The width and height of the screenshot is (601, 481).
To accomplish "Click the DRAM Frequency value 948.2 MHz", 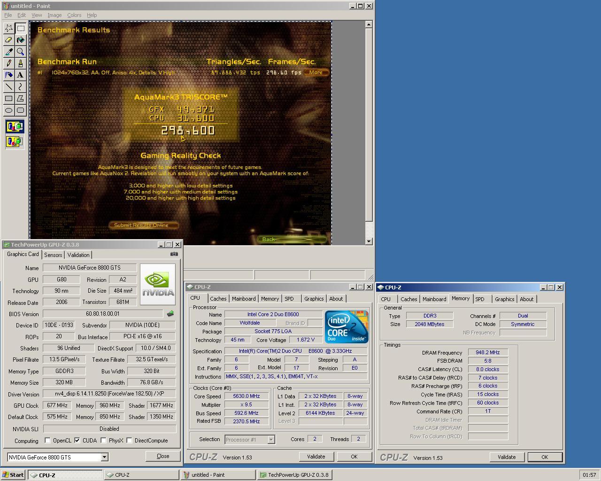I will tap(488, 352).
